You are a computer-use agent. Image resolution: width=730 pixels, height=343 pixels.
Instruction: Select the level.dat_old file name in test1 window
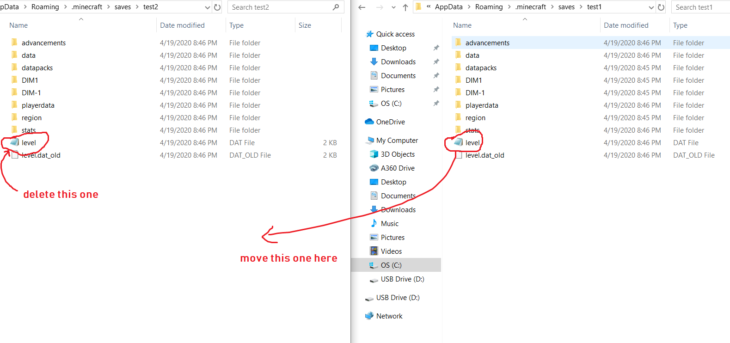point(485,155)
